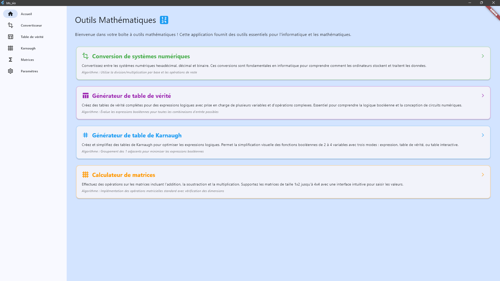Click the 1234 calculator icon next to the title
This screenshot has width=500, height=281.
click(164, 20)
